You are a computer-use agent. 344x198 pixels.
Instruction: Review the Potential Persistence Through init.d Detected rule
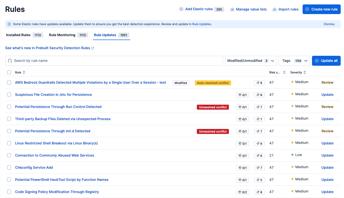[x=327, y=131]
